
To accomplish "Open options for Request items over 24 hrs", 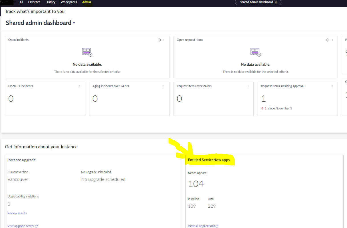I will (248, 86).
